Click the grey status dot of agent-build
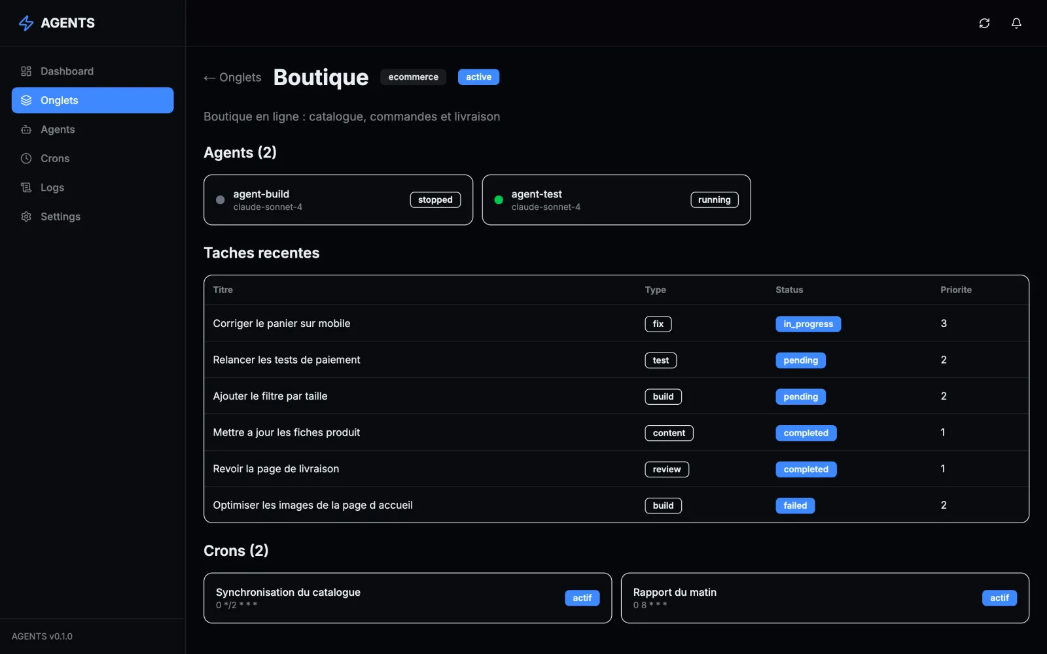 tap(221, 200)
